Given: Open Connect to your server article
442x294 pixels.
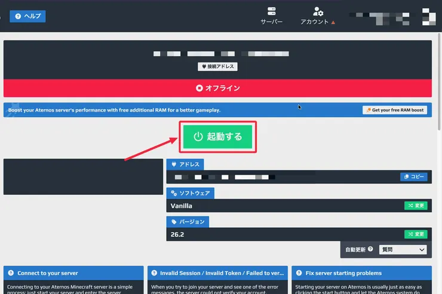Looking at the screenshot, I should tap(73, 273).
